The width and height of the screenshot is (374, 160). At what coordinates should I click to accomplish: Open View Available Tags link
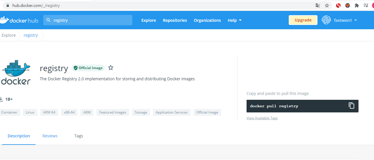(262, 118)
